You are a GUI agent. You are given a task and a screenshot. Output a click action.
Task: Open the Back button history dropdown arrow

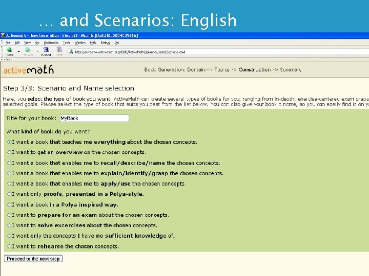point(18,51)
